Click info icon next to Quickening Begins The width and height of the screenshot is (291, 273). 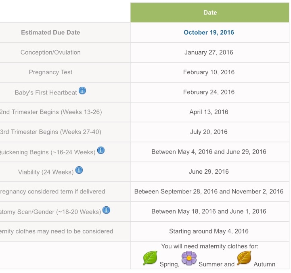101,150
